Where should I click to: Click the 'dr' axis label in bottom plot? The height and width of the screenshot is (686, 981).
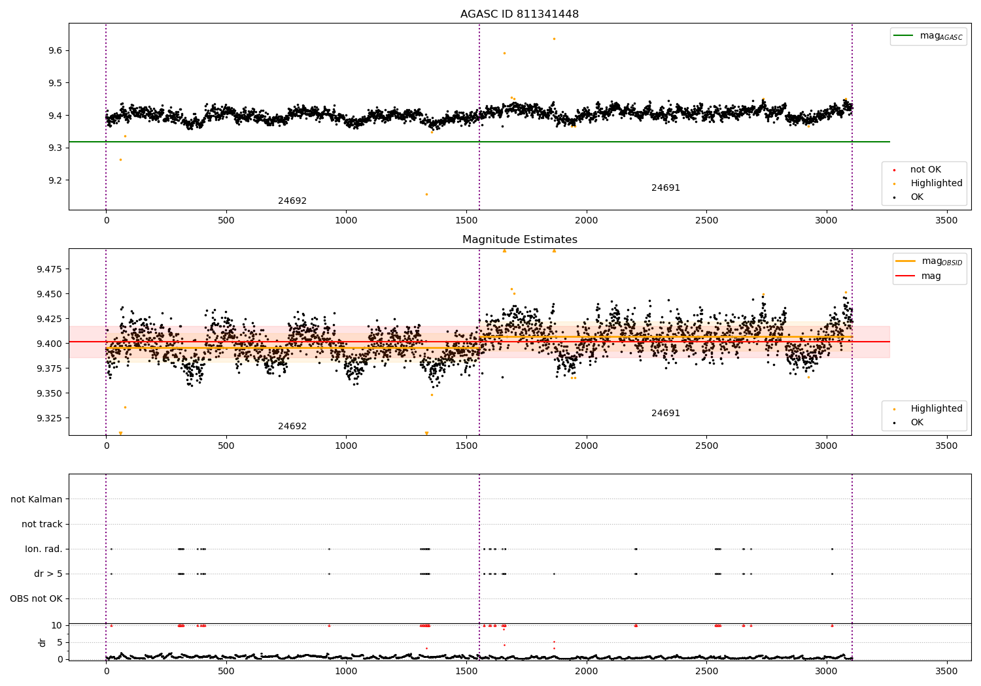point(43,642)
